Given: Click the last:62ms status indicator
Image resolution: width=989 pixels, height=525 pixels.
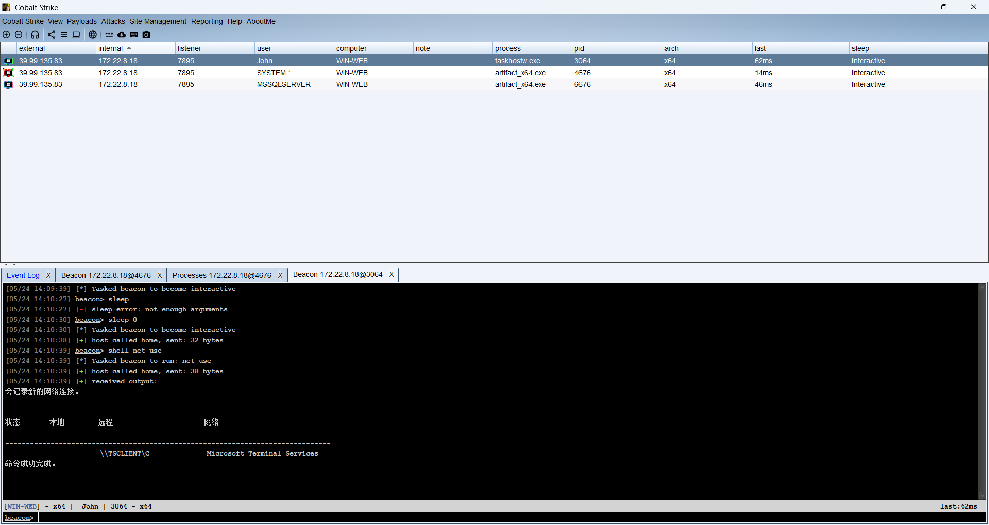Looking at the screenshot, I should [x=959, y=506].
